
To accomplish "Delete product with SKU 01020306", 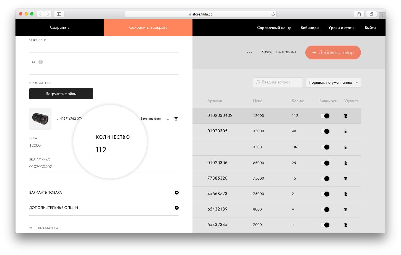I will (346, 163).
